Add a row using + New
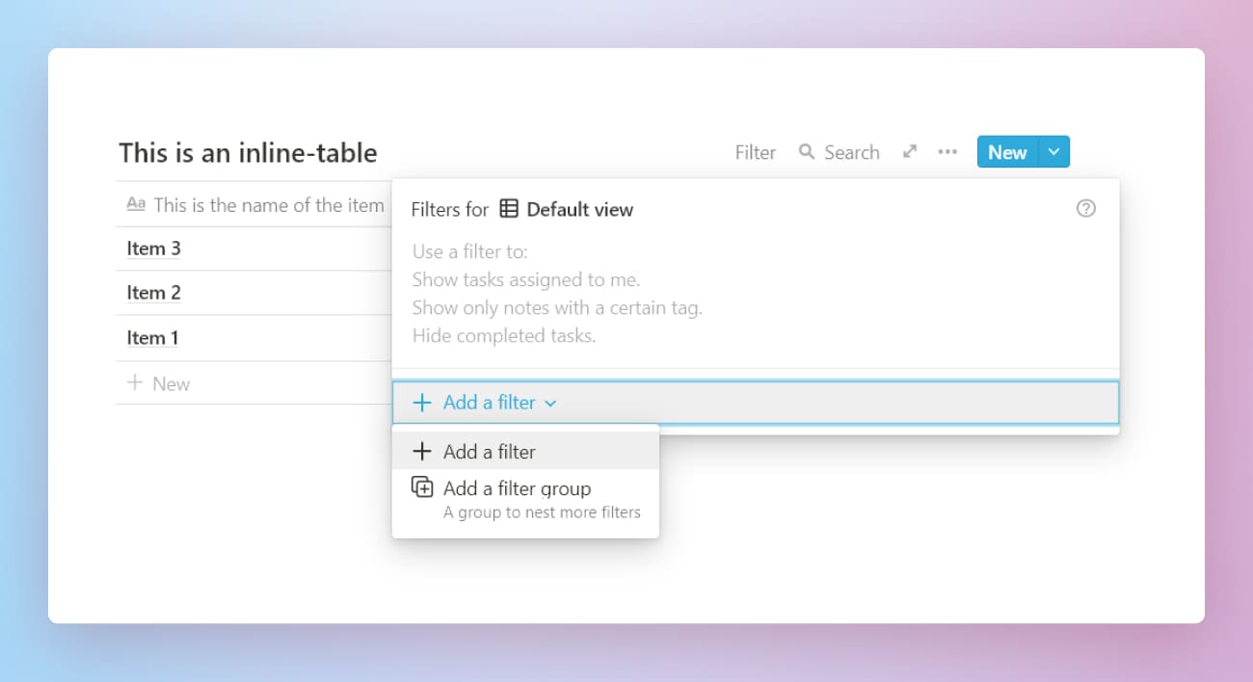The height and width of the screenshot is (682, 1253). 159,382
